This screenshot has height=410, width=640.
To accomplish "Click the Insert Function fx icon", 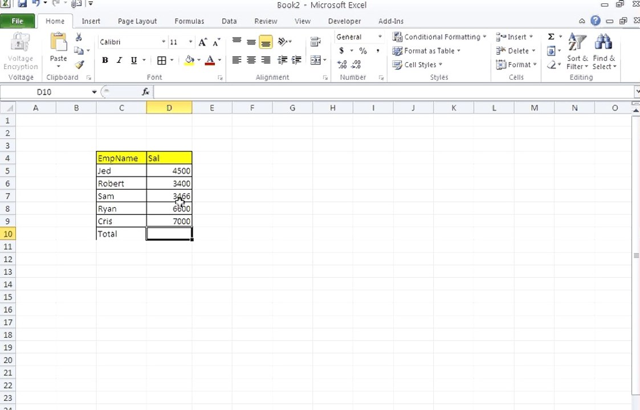I will (x=146, y=92).
